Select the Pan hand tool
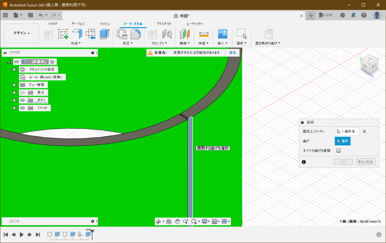 coord(177,221)
